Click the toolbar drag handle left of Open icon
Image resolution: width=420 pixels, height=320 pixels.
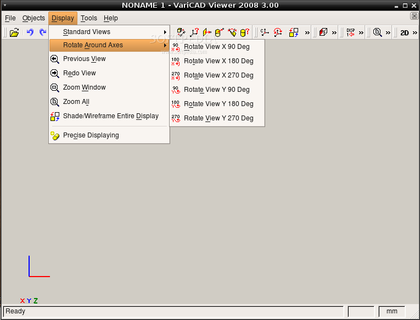(x=5, y=32)
